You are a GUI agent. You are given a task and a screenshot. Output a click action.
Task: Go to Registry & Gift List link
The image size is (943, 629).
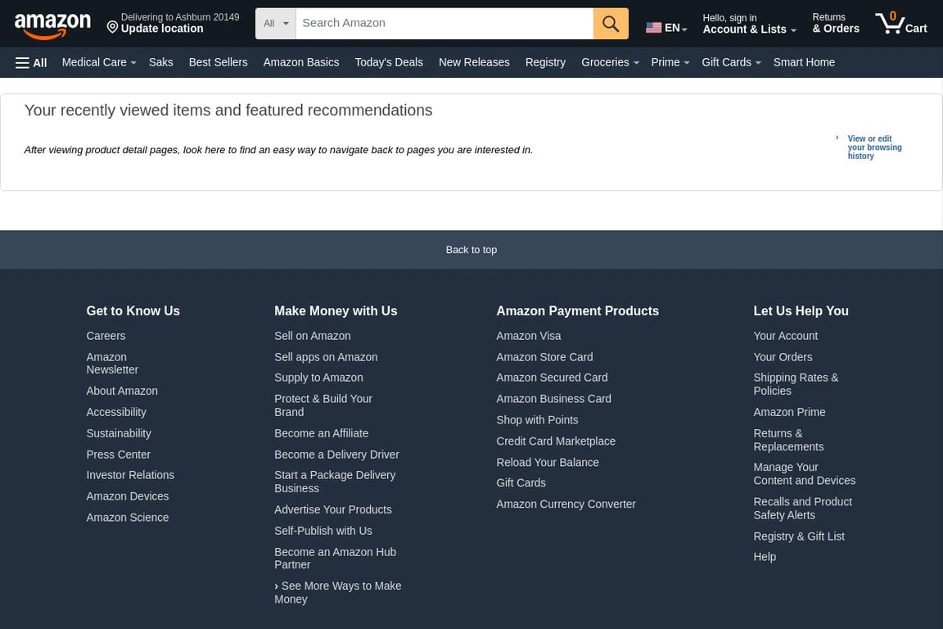(x=799, y=537)
